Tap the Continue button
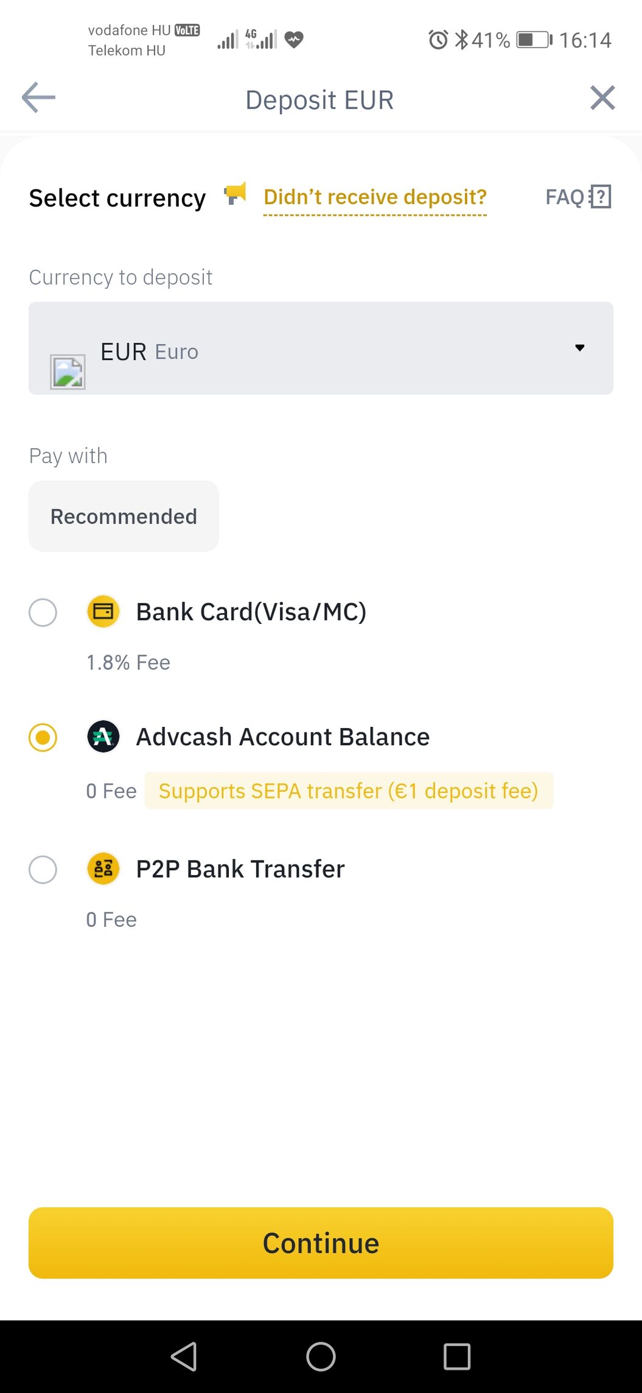The height and width of the screenshot is (1393, 642). [321, 1243]
